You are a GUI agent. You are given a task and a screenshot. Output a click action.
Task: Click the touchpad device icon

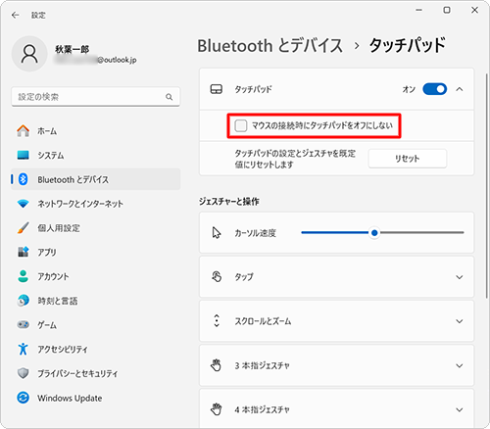[217, 89]
